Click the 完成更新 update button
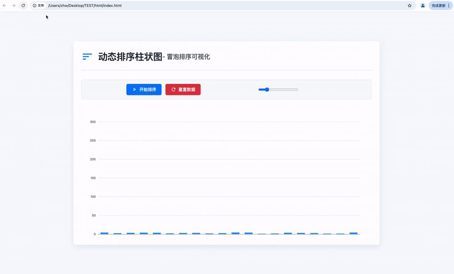Image resolution: width=454 pixels, height=274 pixels. (438, 6)
